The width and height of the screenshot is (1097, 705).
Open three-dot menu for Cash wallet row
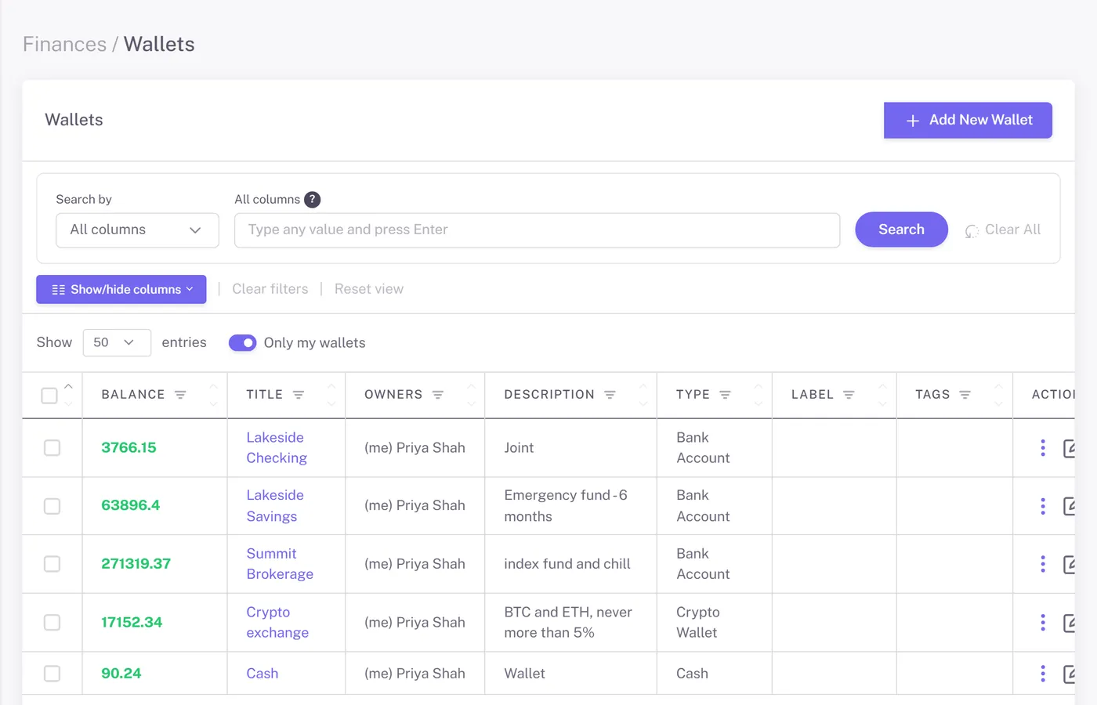(1043, 674)
